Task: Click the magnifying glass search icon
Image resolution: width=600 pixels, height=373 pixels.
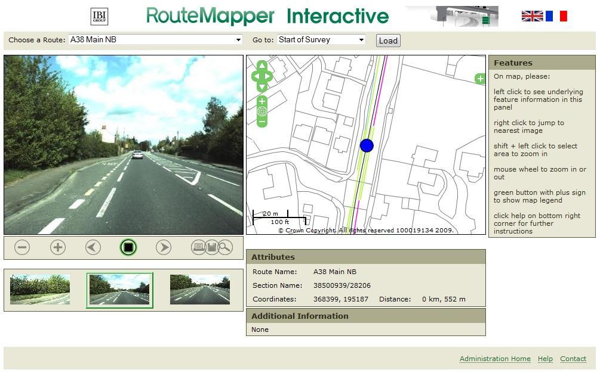Action: (226, 247)
